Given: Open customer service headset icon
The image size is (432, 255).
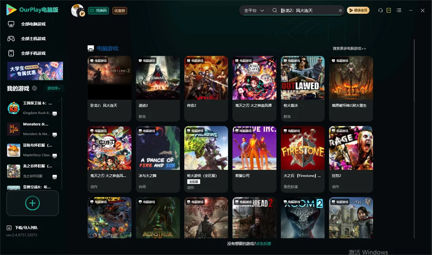Looking at the screenshot, I should tap(381, 10).
